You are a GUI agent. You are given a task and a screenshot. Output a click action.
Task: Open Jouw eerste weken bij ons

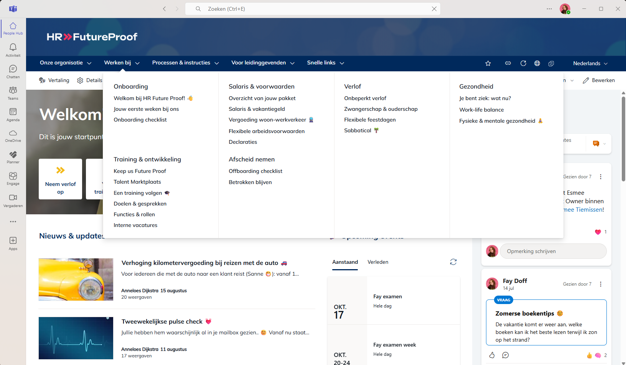pyautogui.click(x=146, y=109)
